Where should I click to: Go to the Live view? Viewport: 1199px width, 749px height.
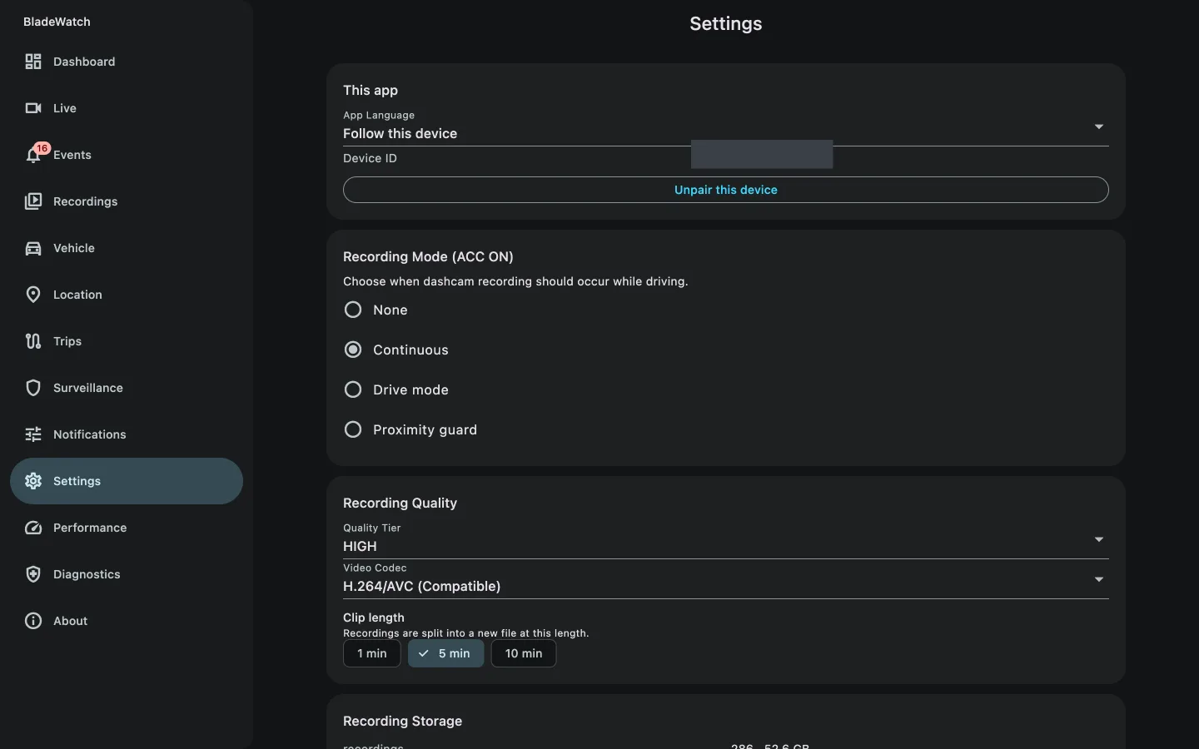[127, 108]
